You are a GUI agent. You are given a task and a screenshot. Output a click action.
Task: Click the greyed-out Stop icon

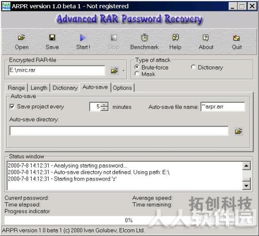[x=113, y=37]
